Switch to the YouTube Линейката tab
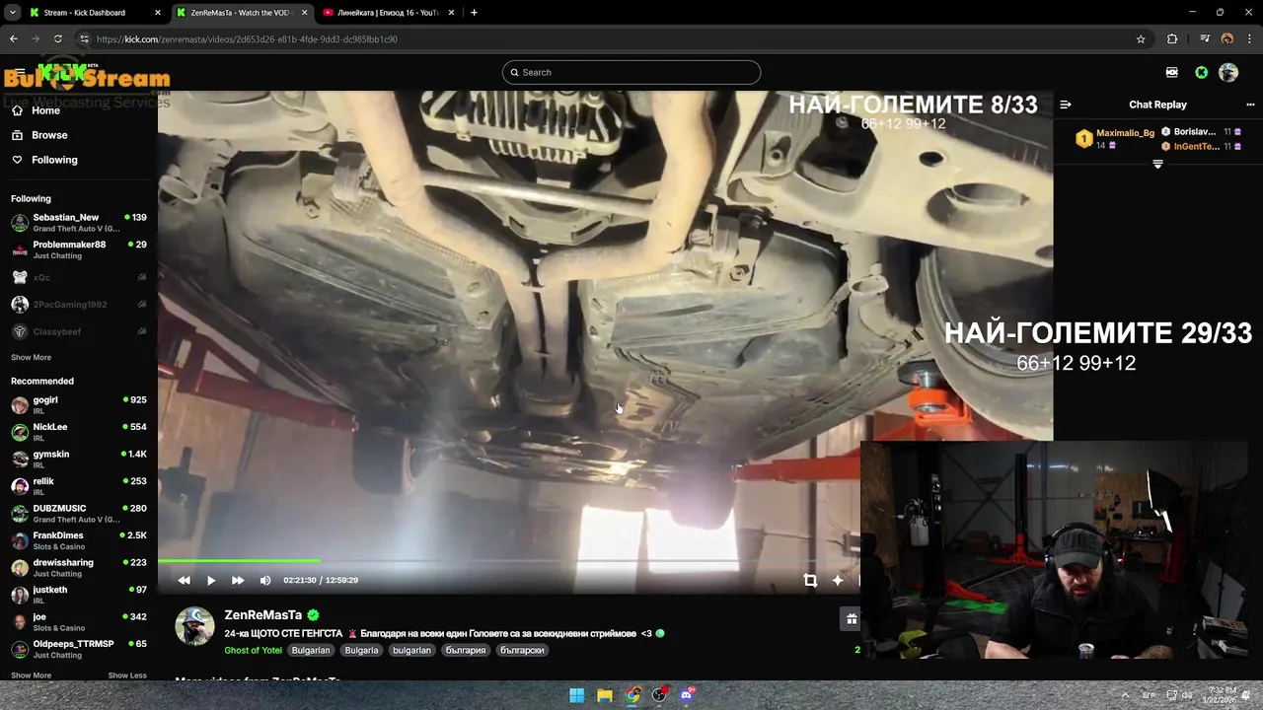The width and height of the screenshot is (1263, 710). [x=388, y=13]
